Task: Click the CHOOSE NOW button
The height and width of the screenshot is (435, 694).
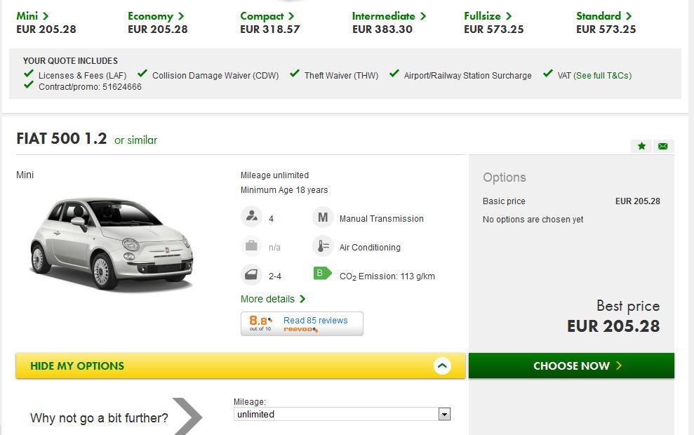Action: (x=571, y=366)
